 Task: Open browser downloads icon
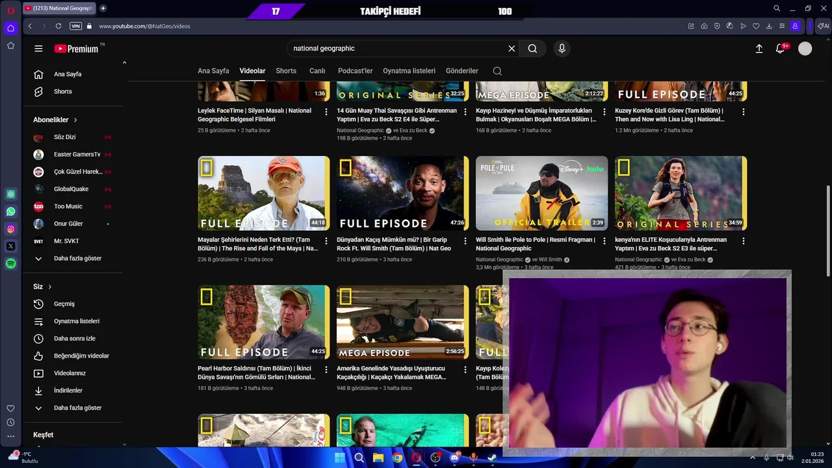[x=769, y=26]
